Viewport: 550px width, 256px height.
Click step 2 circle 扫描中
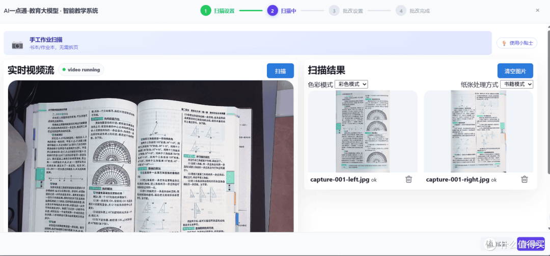(x=272, y=11)
